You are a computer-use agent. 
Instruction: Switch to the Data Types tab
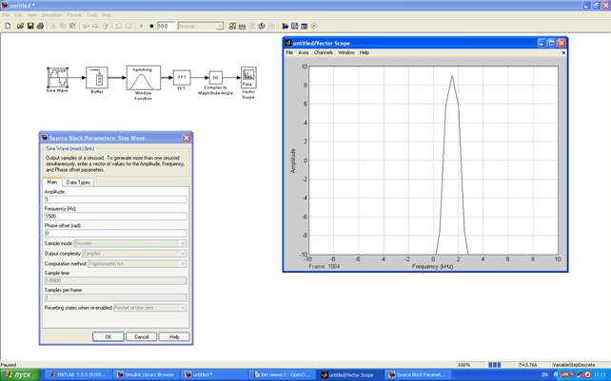[78, 182]
